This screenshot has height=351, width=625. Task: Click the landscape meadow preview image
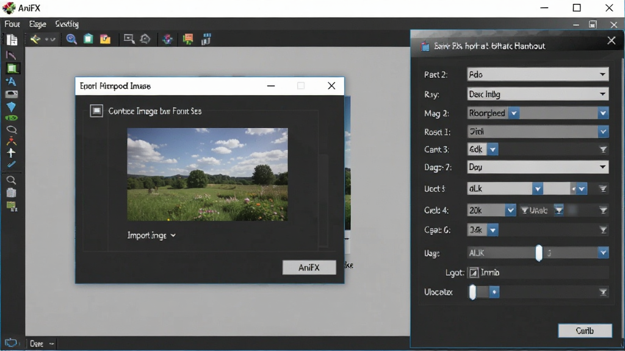coord(208,174)
